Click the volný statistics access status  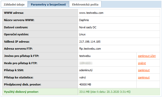[x=82, y=77]
